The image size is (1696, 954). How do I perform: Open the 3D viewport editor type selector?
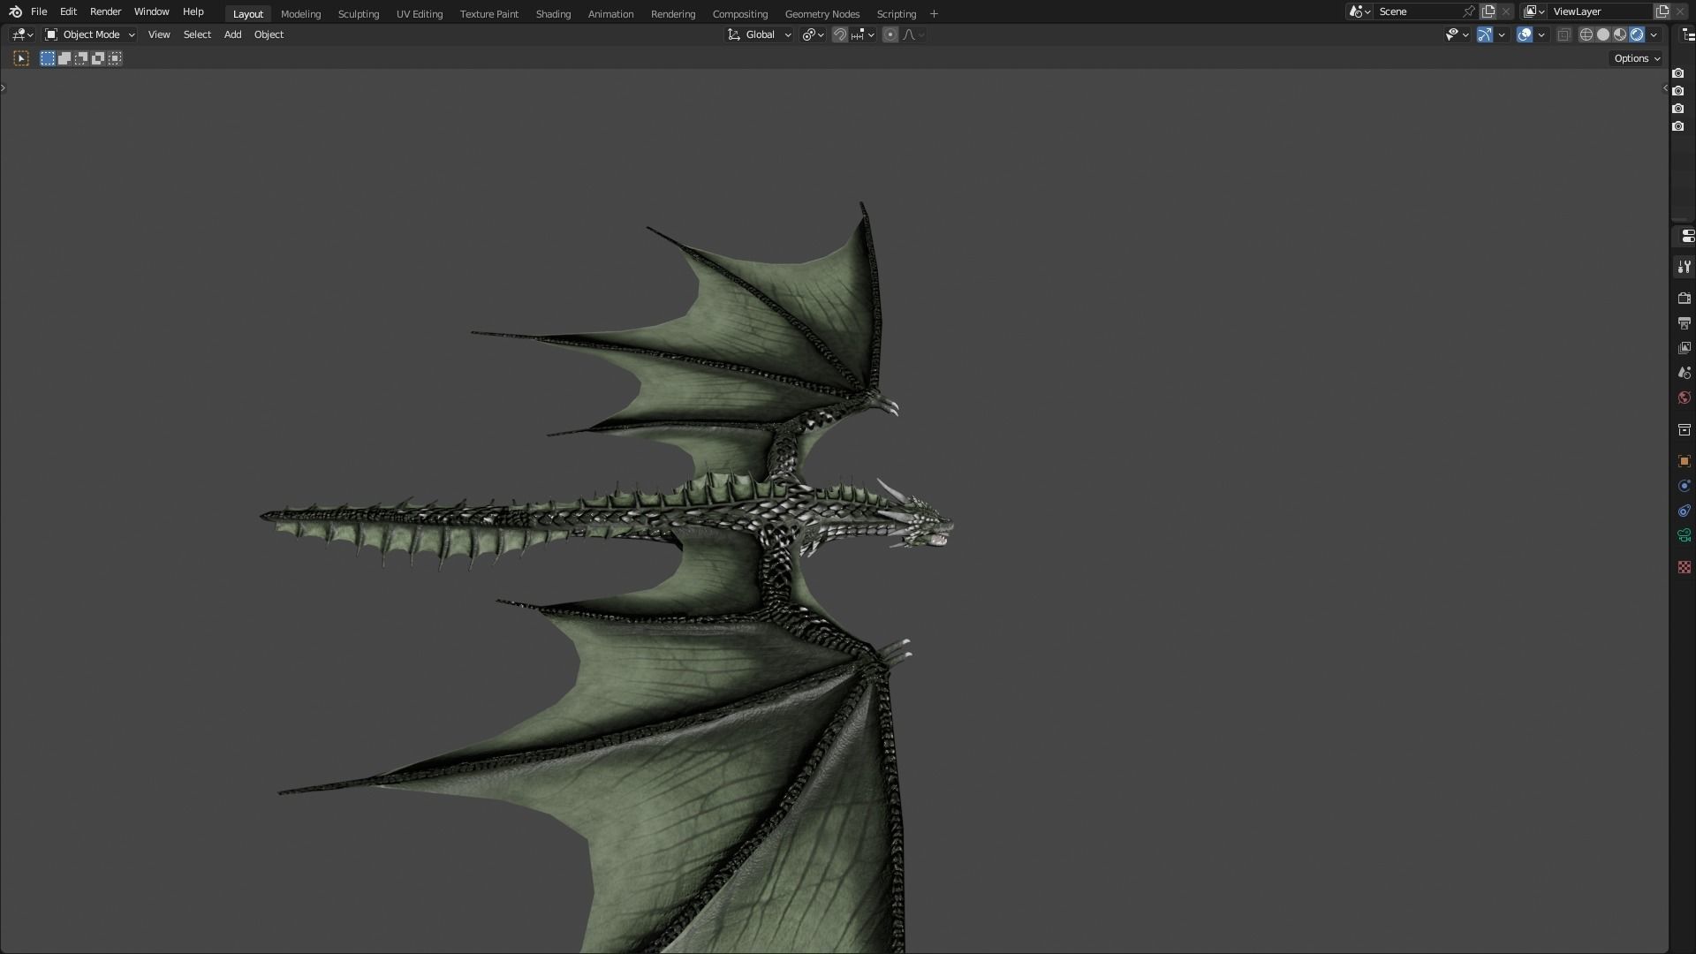(x=23, y=34)
